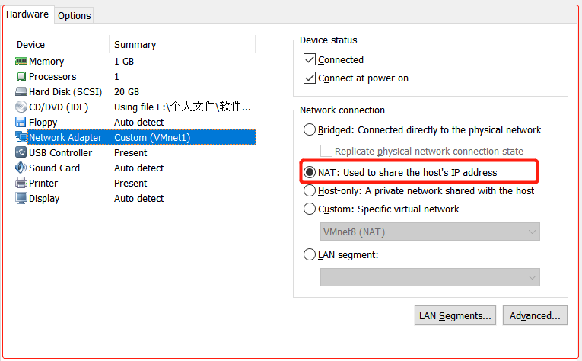Click the 20 GB disk summary
The width and height of the screenshot is (582, 361).
(x=126, y=91)
